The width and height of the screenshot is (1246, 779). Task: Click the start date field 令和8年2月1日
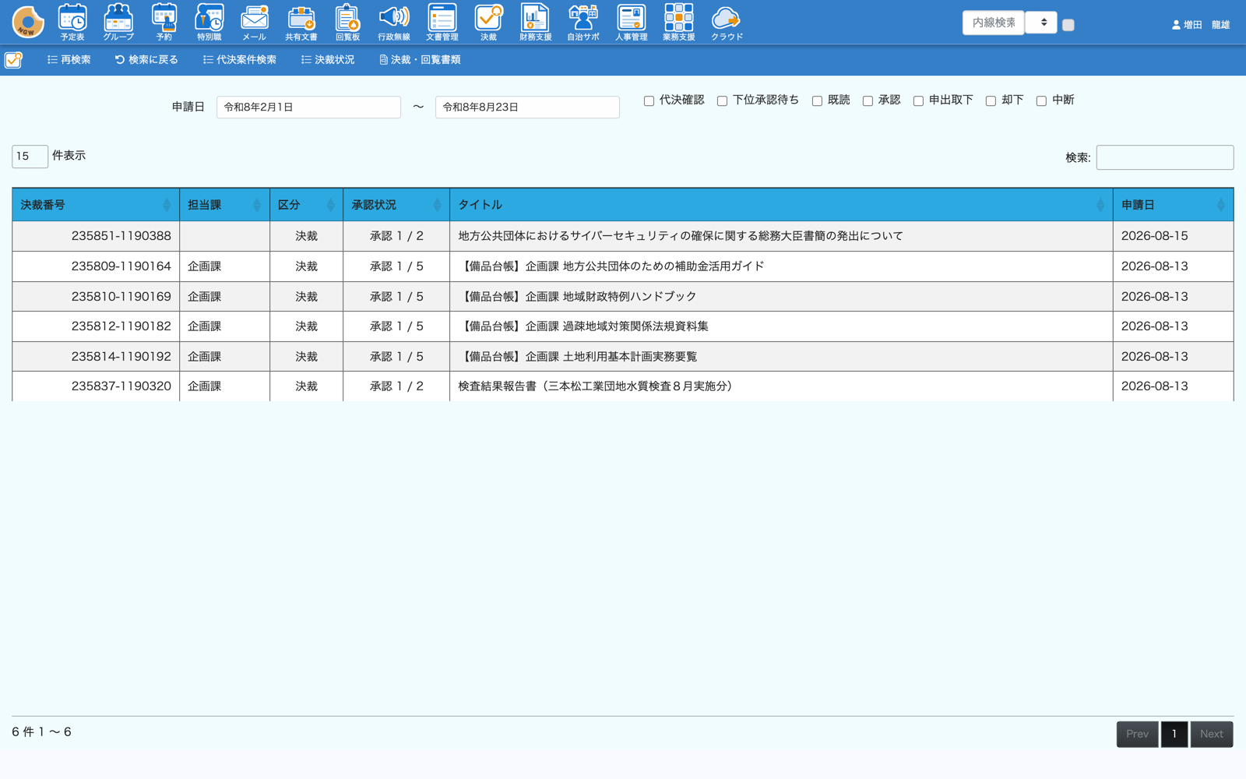click(x=308, y=108)
